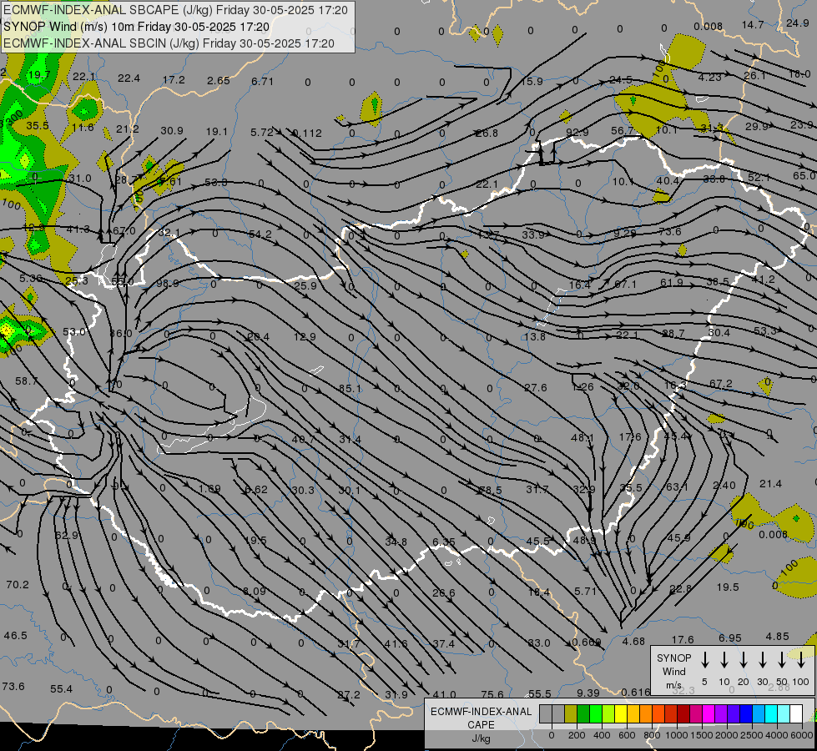The width and height of the screenshot is (817, 751).
Task: Click the map value 85.1
Action: click(350, 388)
